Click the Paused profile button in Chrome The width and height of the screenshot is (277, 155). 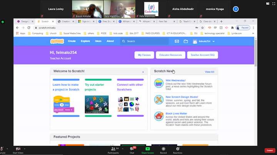pyautogui.click(x=243, y=28)
